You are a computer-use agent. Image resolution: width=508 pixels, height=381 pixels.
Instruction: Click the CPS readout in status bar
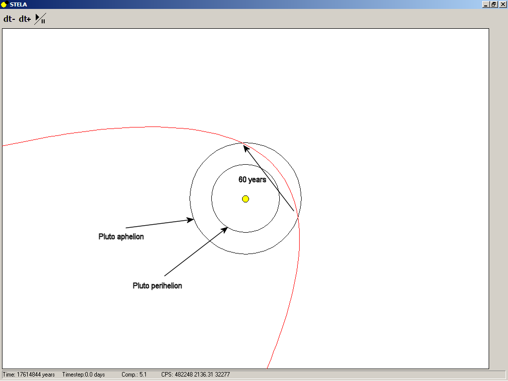[195, 375]
